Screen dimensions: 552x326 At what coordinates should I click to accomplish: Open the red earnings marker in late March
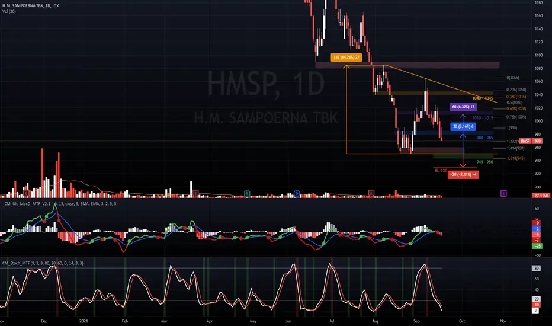tap(195, 193)
